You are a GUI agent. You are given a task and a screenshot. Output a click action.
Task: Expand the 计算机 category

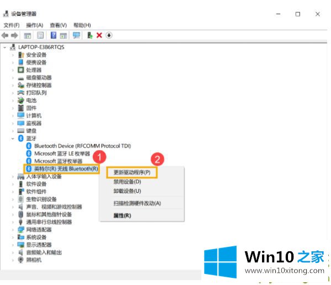(x=13, y=116)
